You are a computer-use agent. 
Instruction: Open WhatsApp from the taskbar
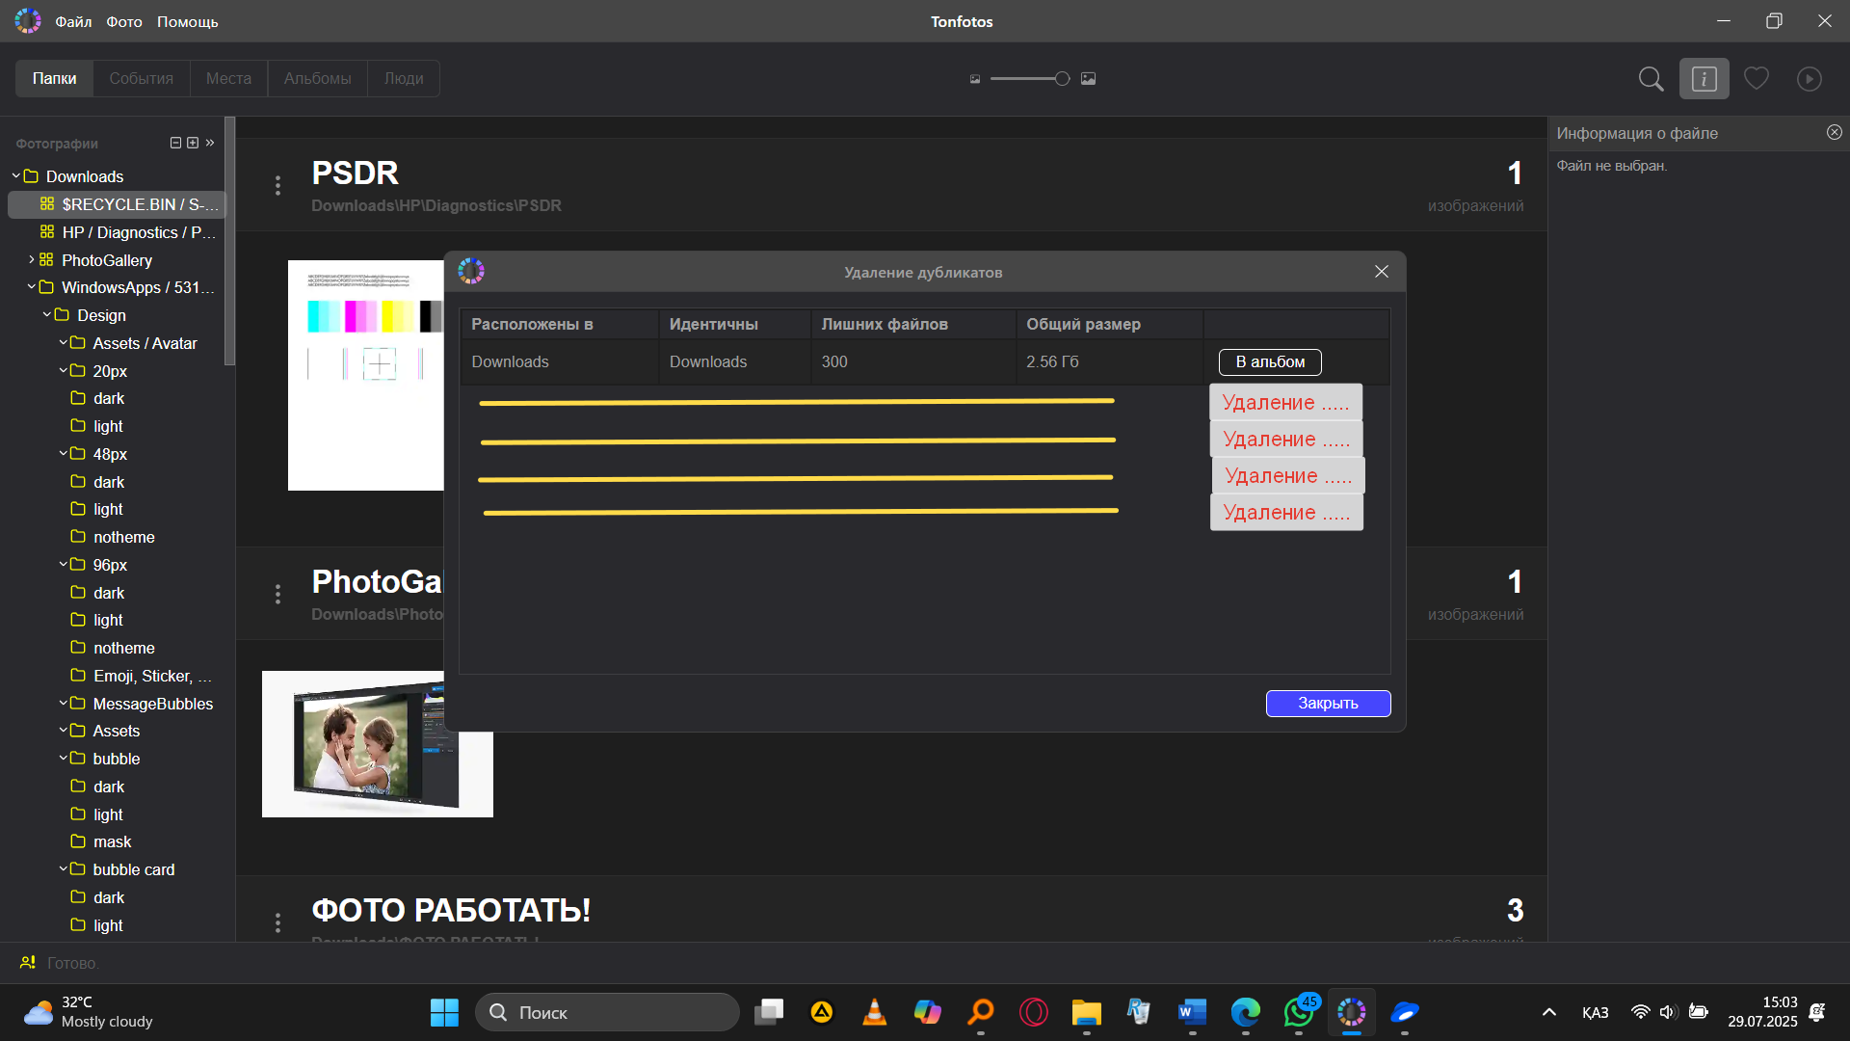pos(1299,1012)
